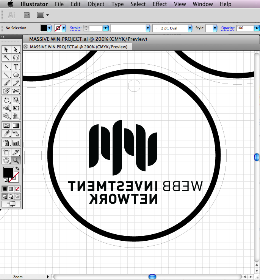Screen dimensions: 260x280
Task: Pick the Mesh tool
Action: tap(6, 125)
